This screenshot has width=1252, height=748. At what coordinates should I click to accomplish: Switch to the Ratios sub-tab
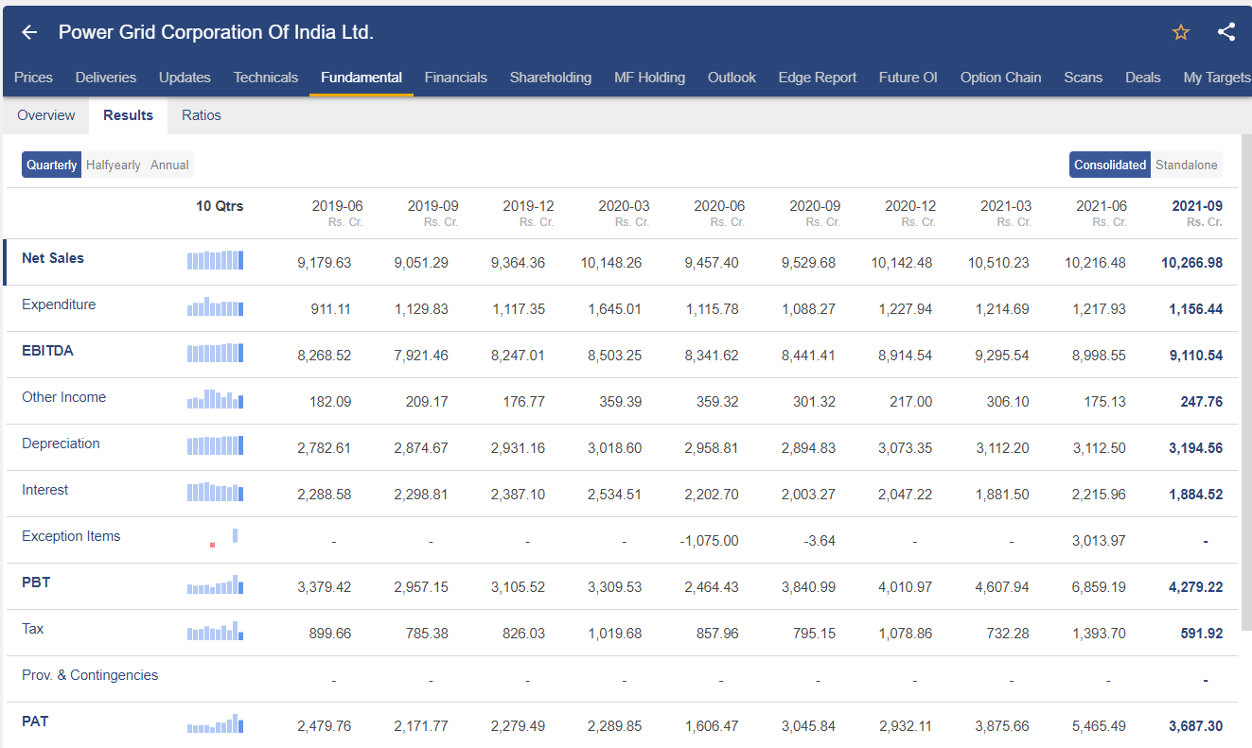[202, 115]
